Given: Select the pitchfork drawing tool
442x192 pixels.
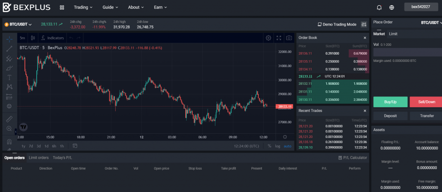Looking at the screenshot, I should tap(9, 58).
